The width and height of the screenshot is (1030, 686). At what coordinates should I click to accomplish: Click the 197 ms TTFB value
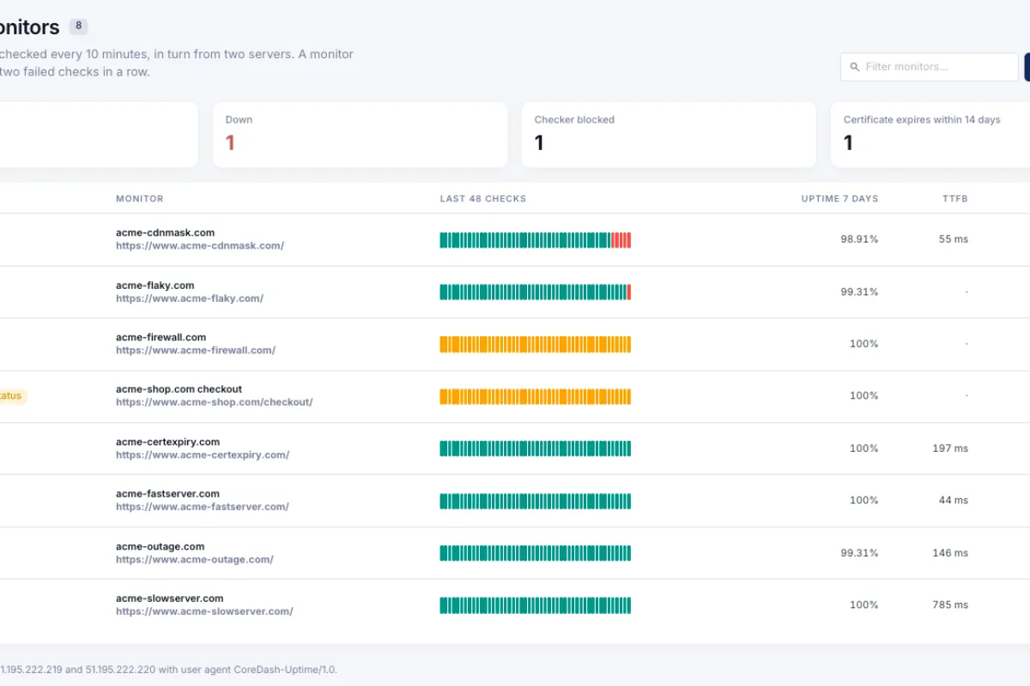tap(950, 448)
